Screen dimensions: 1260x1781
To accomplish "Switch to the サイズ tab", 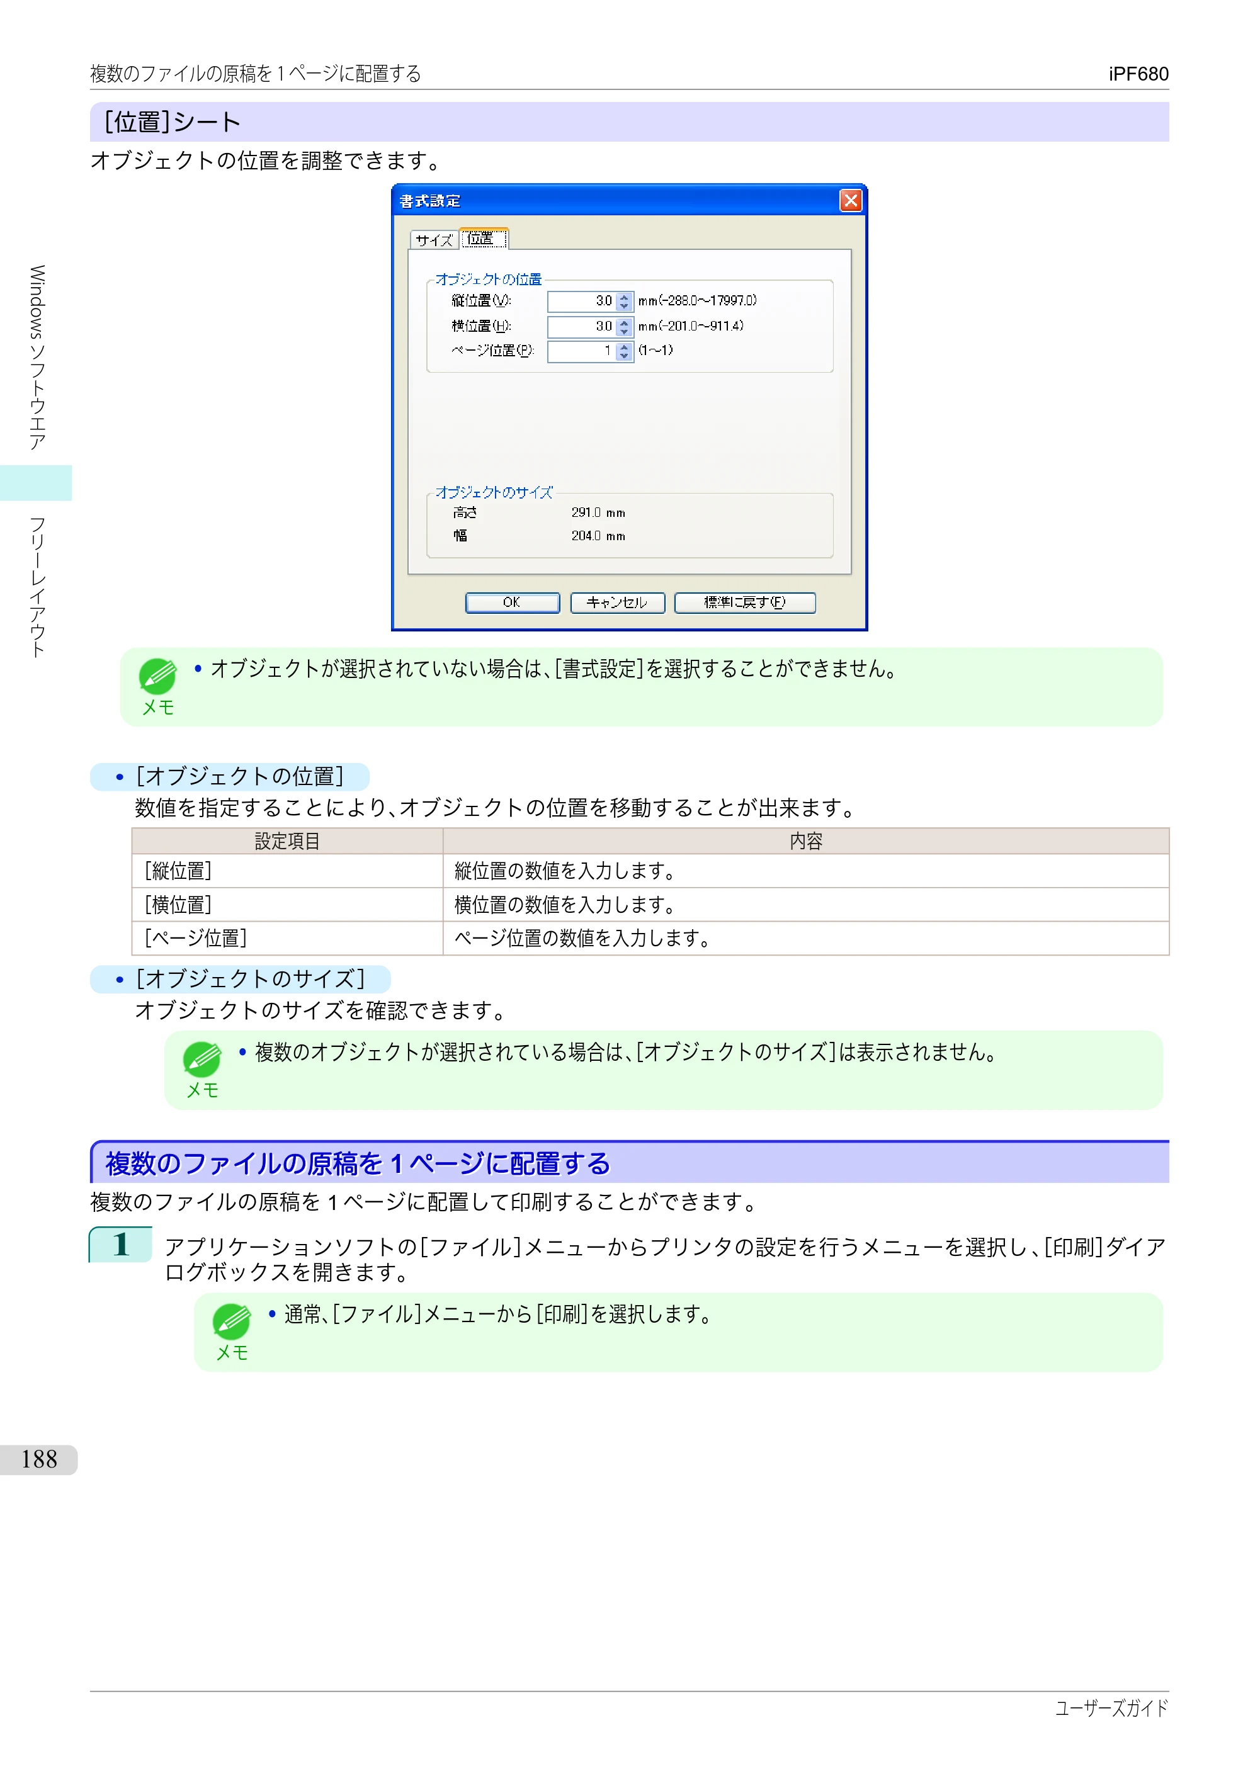I will (434, 240).
